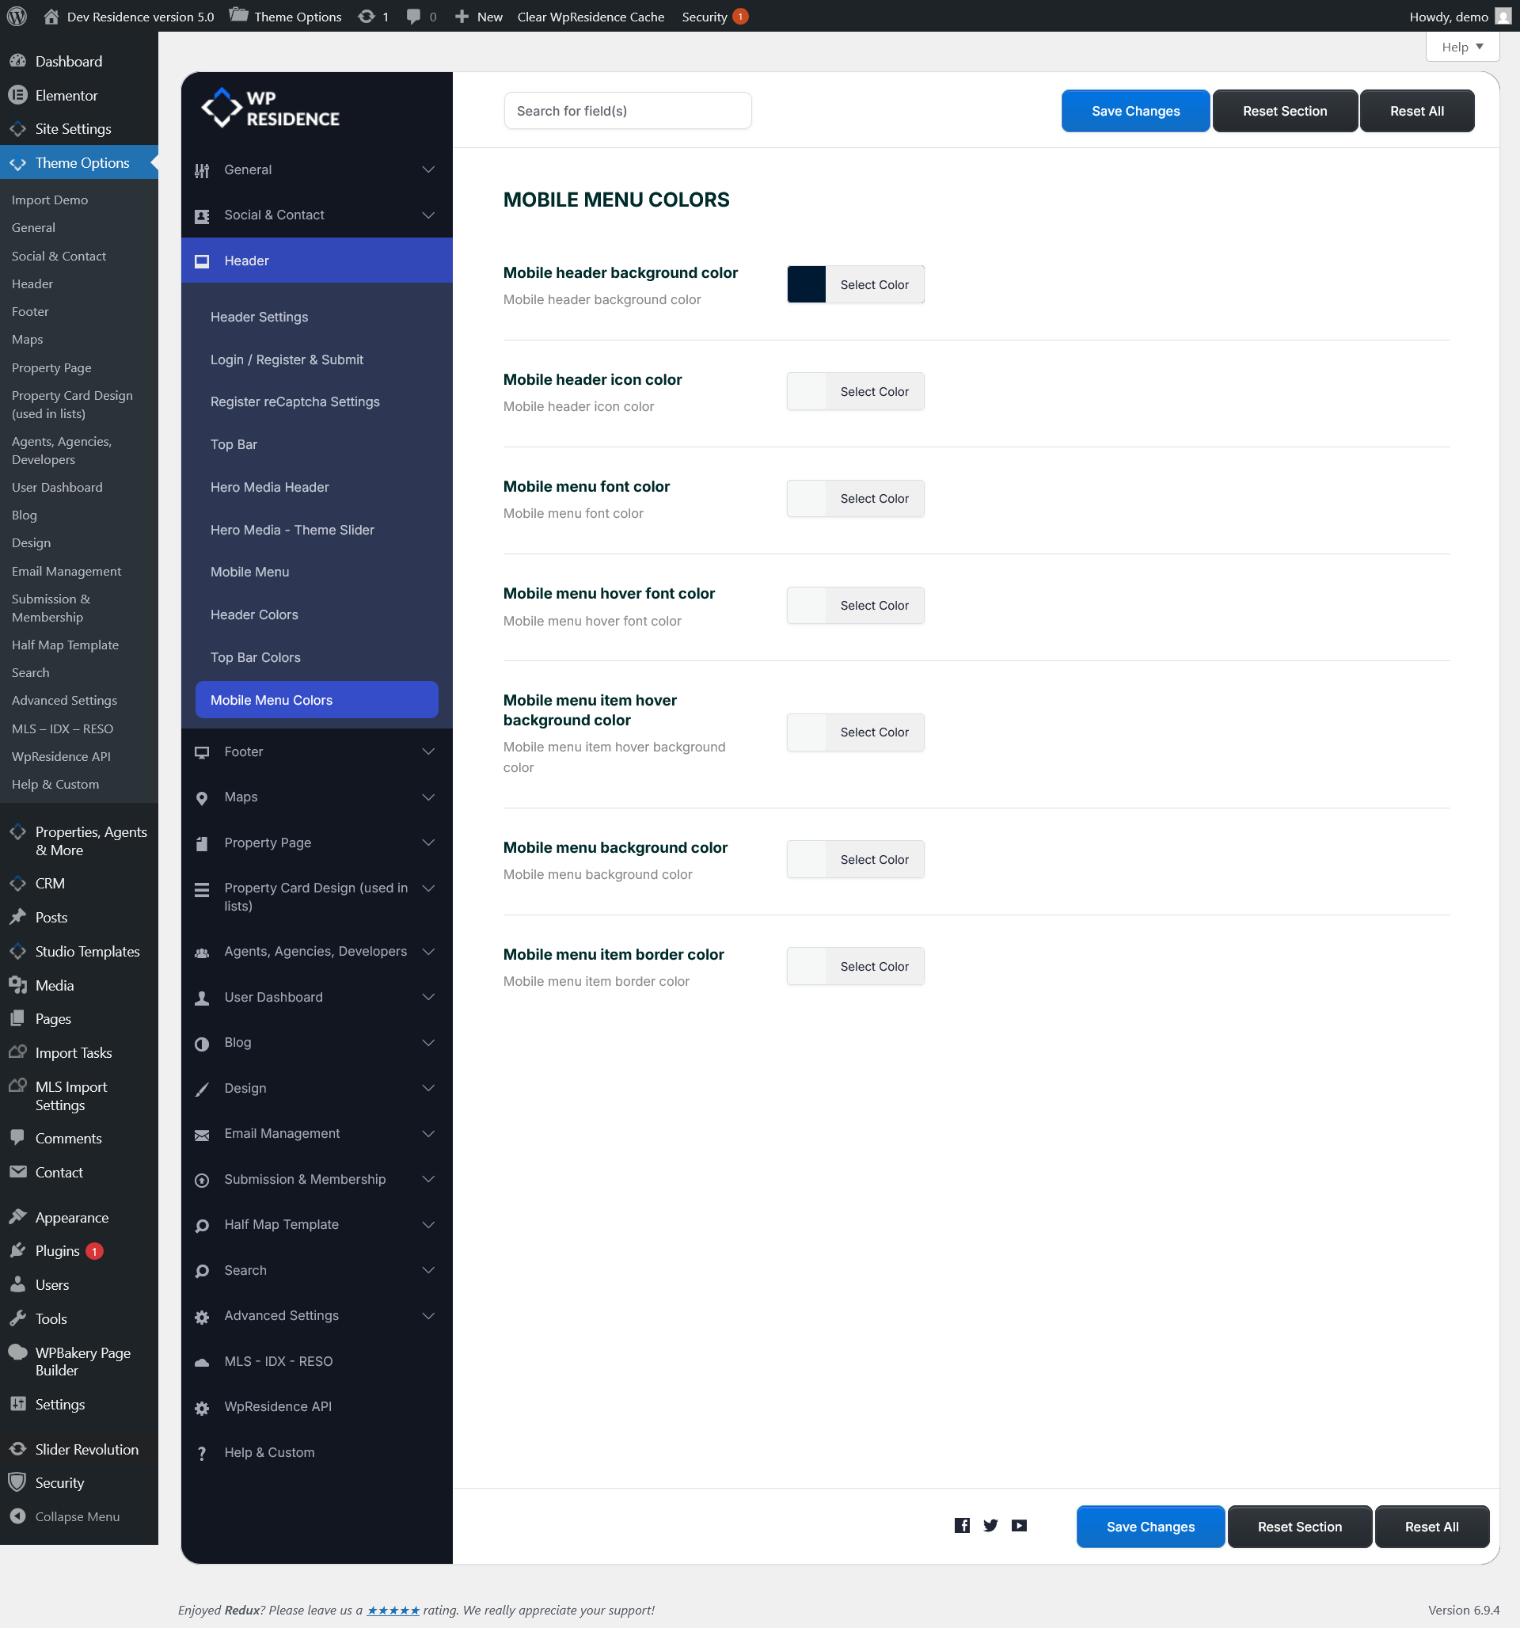Click the WP Residence logo
Screen dimensions: 1520x1628
coord(270,108)
